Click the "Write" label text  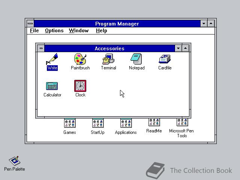(x=52, y=68)
